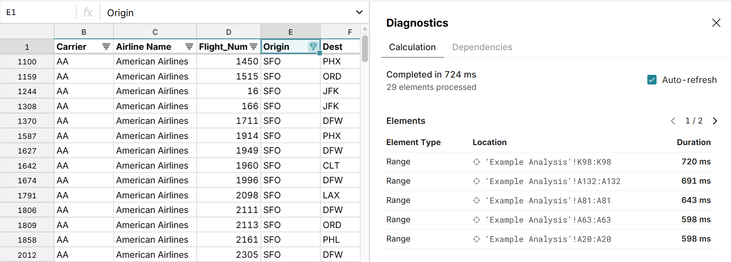Click the 'Example Analysis'!A20:A20 location link
Screen dimensions: 731x262
coord(548,239)
